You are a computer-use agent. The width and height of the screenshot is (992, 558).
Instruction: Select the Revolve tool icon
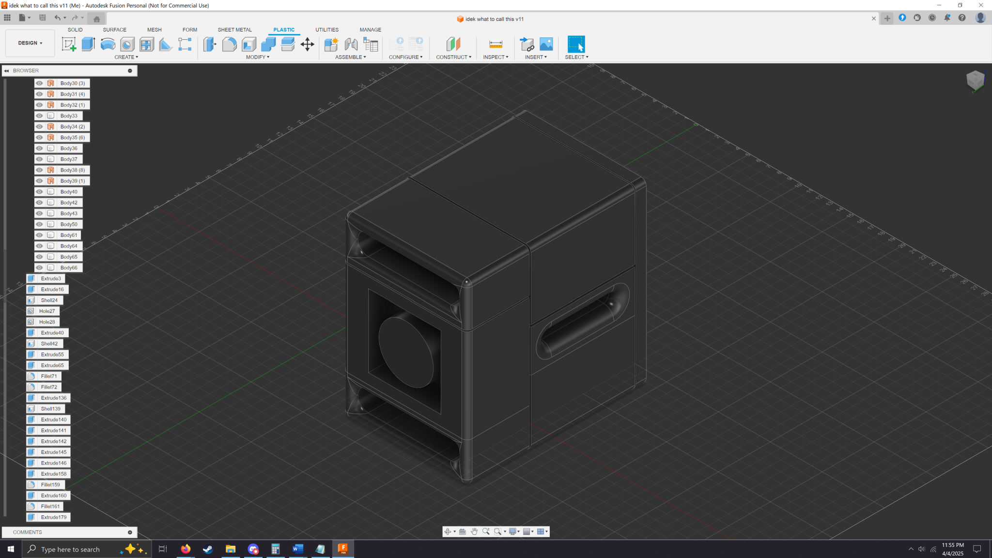(108, 44)
